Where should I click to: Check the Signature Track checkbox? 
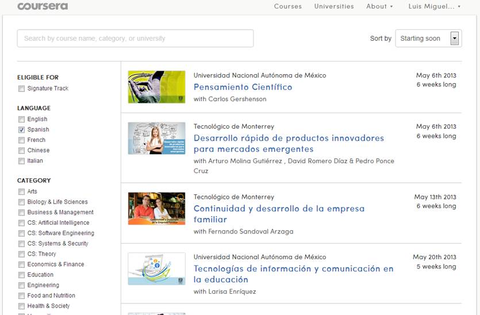(22, 89)
